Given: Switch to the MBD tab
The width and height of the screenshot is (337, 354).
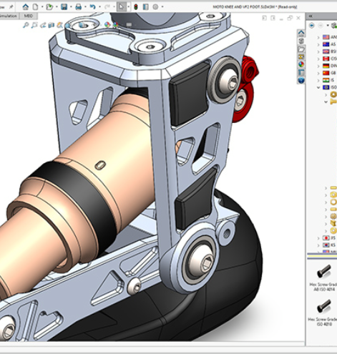Looking at the screenshot, I should (29, 16).
